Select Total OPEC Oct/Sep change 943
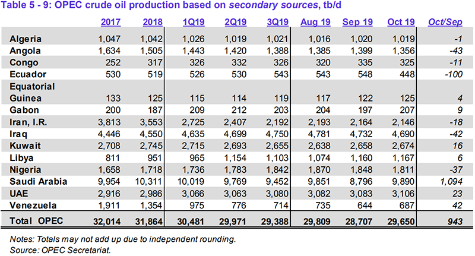Viewport: 475px width, 256px height. (x=455, y=222)
